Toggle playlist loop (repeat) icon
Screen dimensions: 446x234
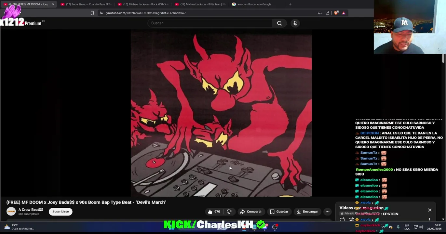(342, 220)
